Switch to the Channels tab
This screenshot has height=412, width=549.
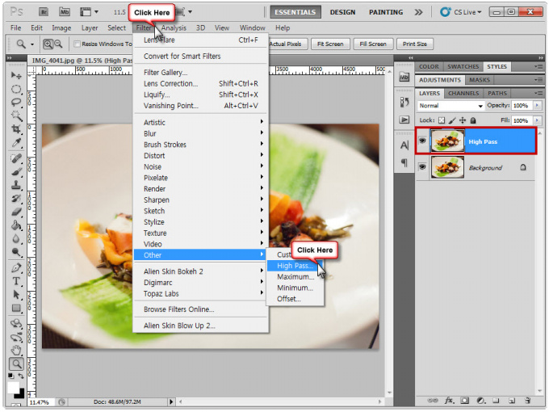(x=463, y=94)
